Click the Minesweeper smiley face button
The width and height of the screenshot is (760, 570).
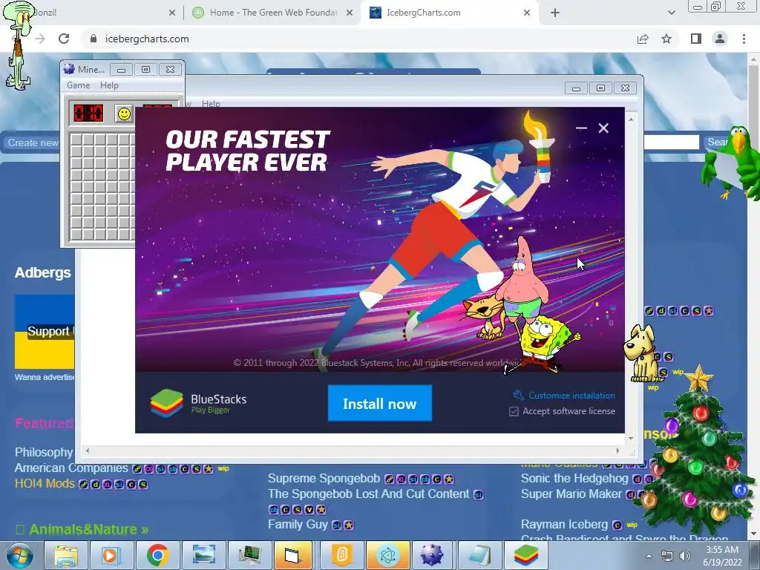click(124, 114)
